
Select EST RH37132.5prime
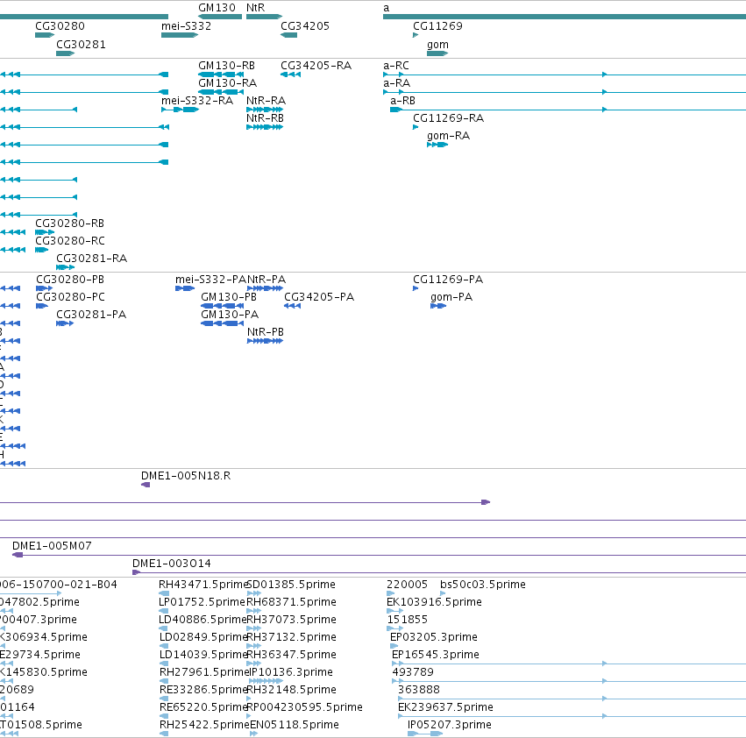[x=253, y=646]
